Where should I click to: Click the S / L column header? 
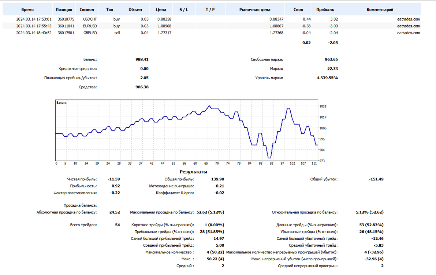pyautogui.click(x=184, y=10)
